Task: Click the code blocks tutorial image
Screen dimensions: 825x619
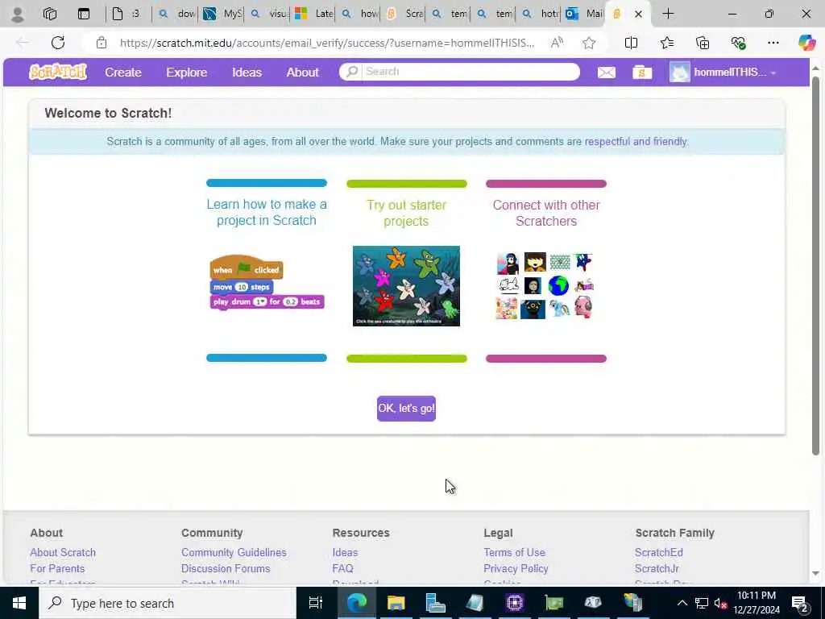Action: [267, 283]
